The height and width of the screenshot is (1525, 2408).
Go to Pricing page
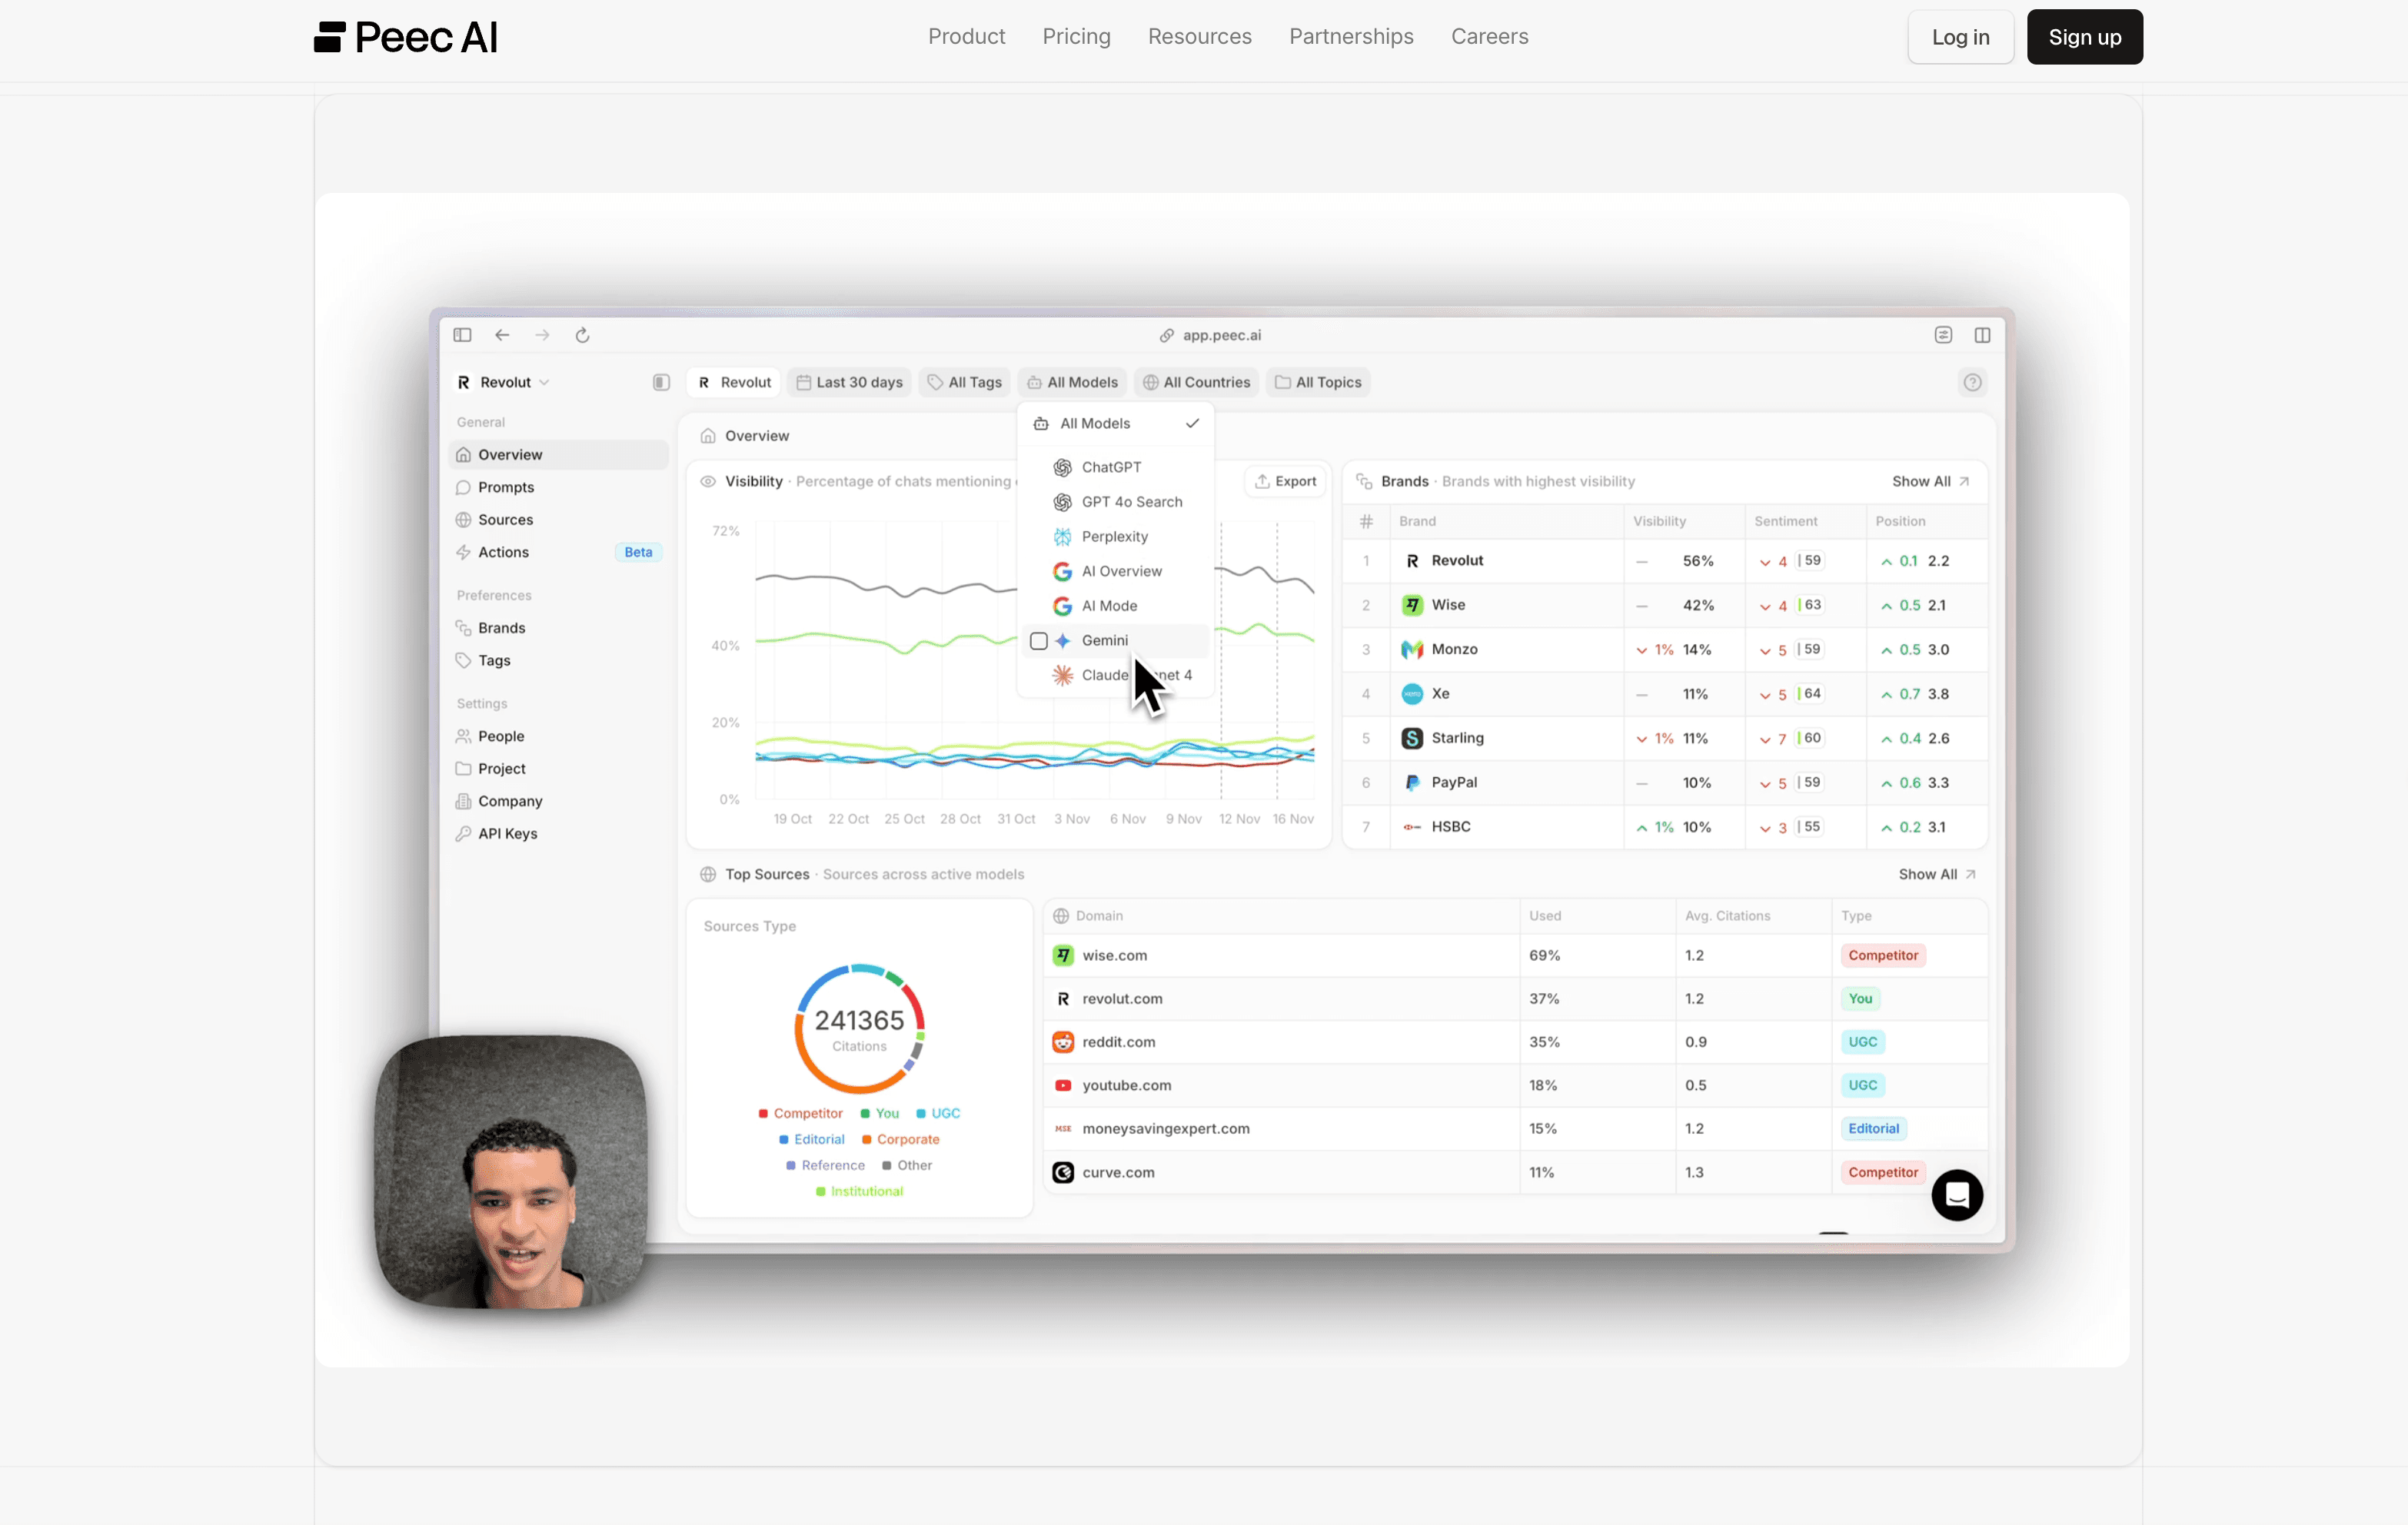(1076, 37)
